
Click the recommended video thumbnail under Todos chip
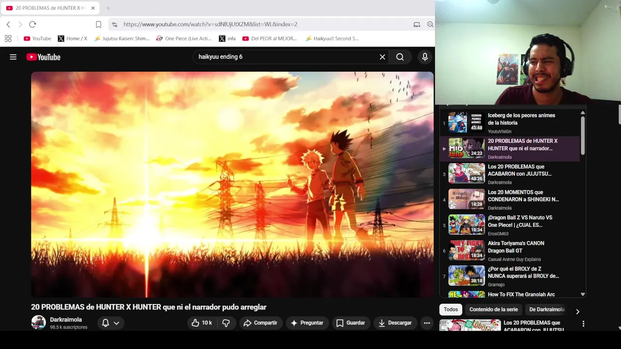[x=470, y=325]
